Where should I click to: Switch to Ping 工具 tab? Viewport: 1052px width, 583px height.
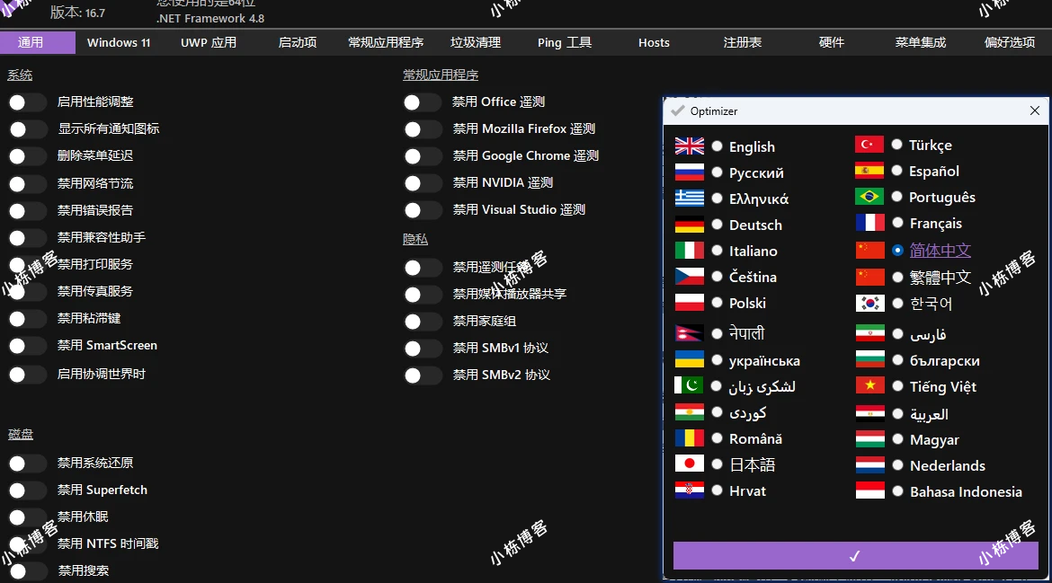point(565,42)
